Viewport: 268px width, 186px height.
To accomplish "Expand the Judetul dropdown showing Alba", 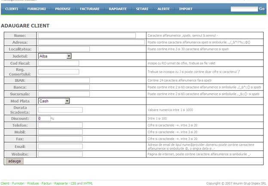I will click(x=55, y=56).
